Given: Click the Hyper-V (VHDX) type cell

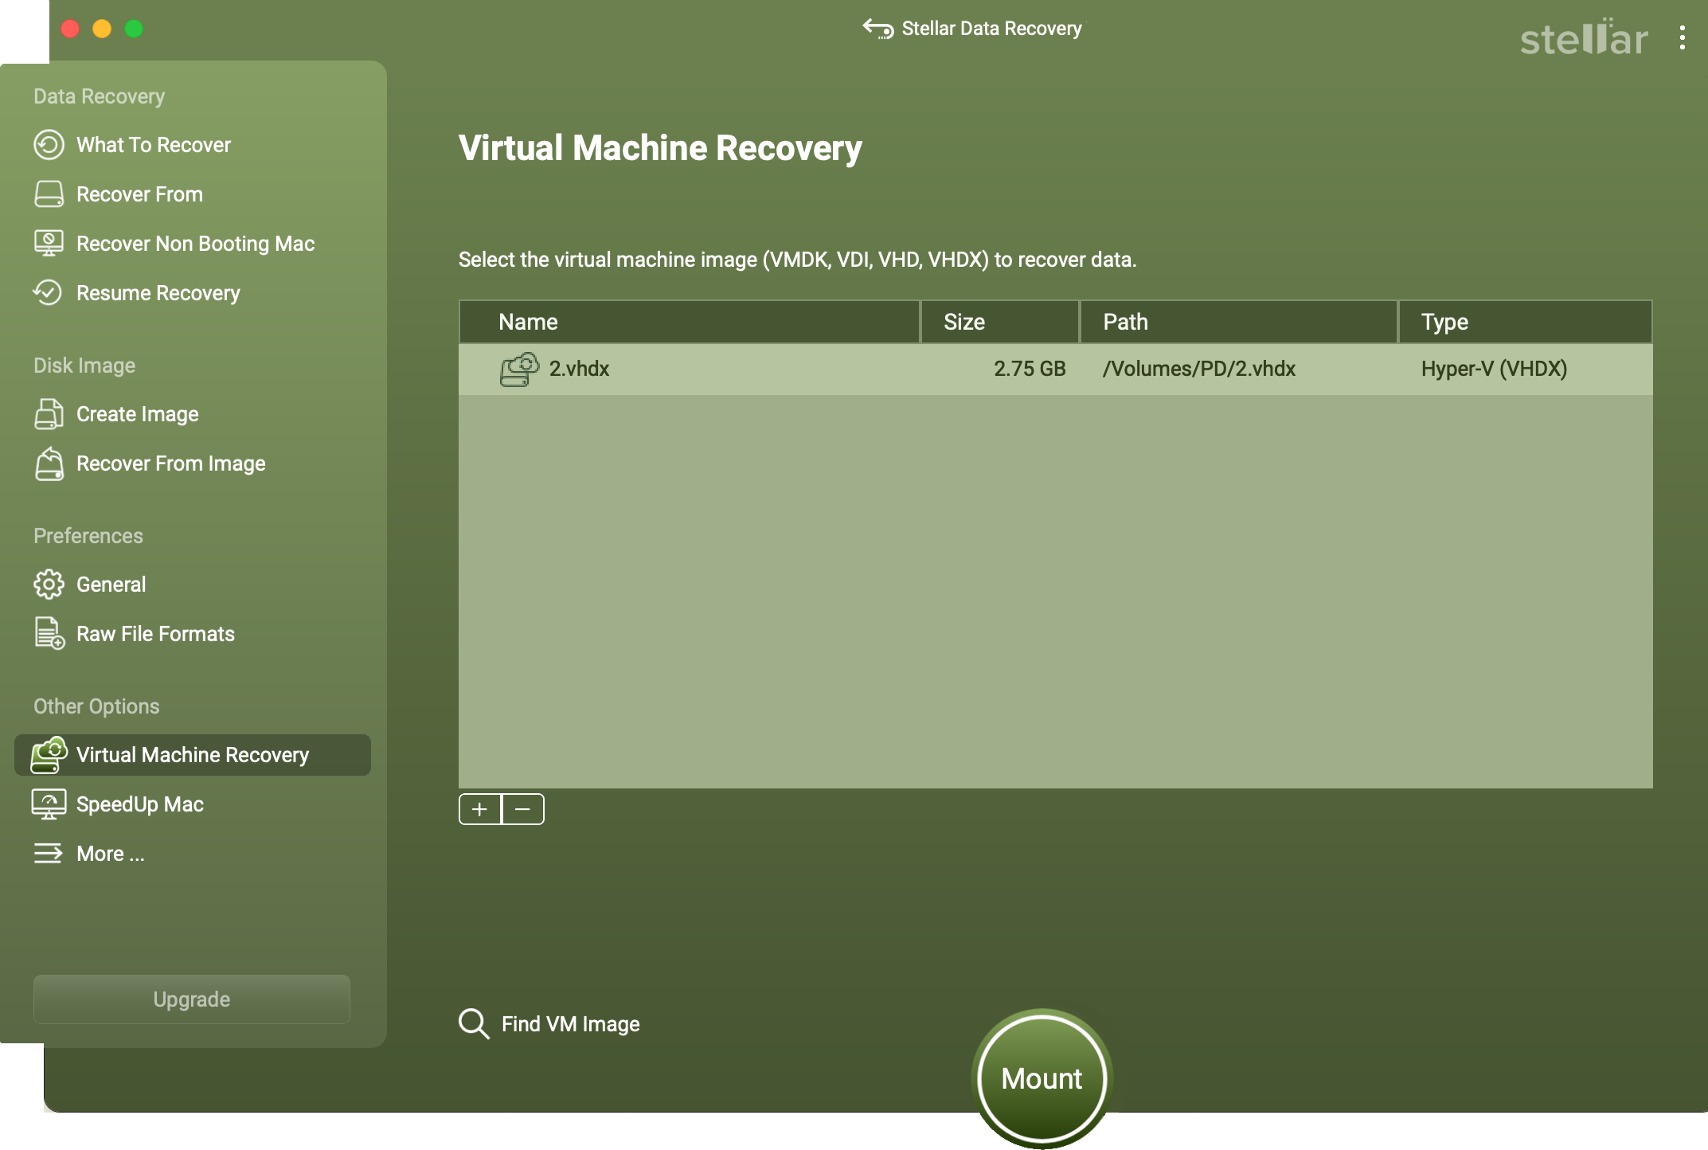Looking at the screenshot, I should click(x=1494, y=369).
